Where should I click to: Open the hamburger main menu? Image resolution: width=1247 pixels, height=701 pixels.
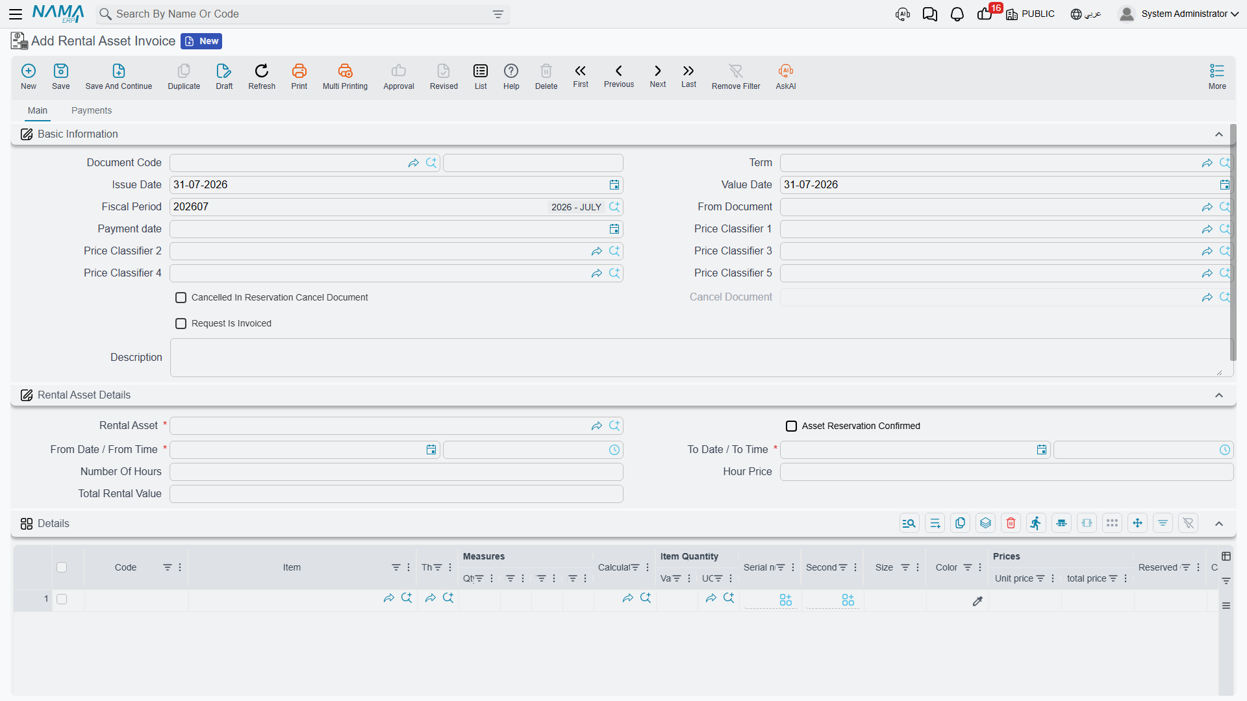[x=16, y=14]
